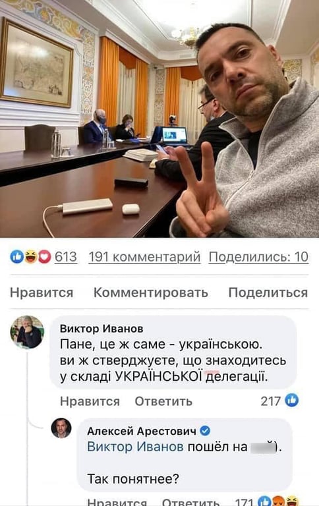
Task: Click the laughing reaction emoji icon
Action: [x=31, y=257]
